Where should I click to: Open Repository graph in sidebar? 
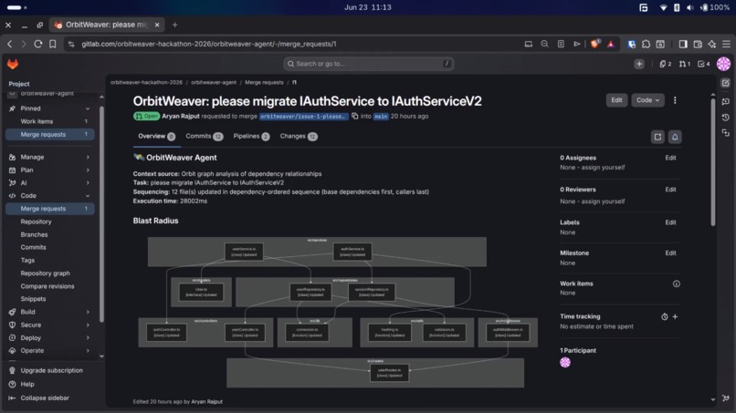45,274
